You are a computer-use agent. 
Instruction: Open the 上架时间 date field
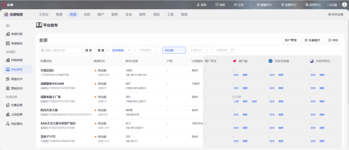click(225, 50)
